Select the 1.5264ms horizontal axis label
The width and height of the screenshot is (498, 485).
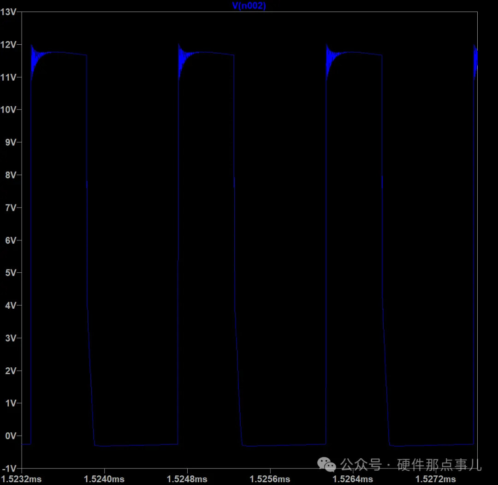353,479
